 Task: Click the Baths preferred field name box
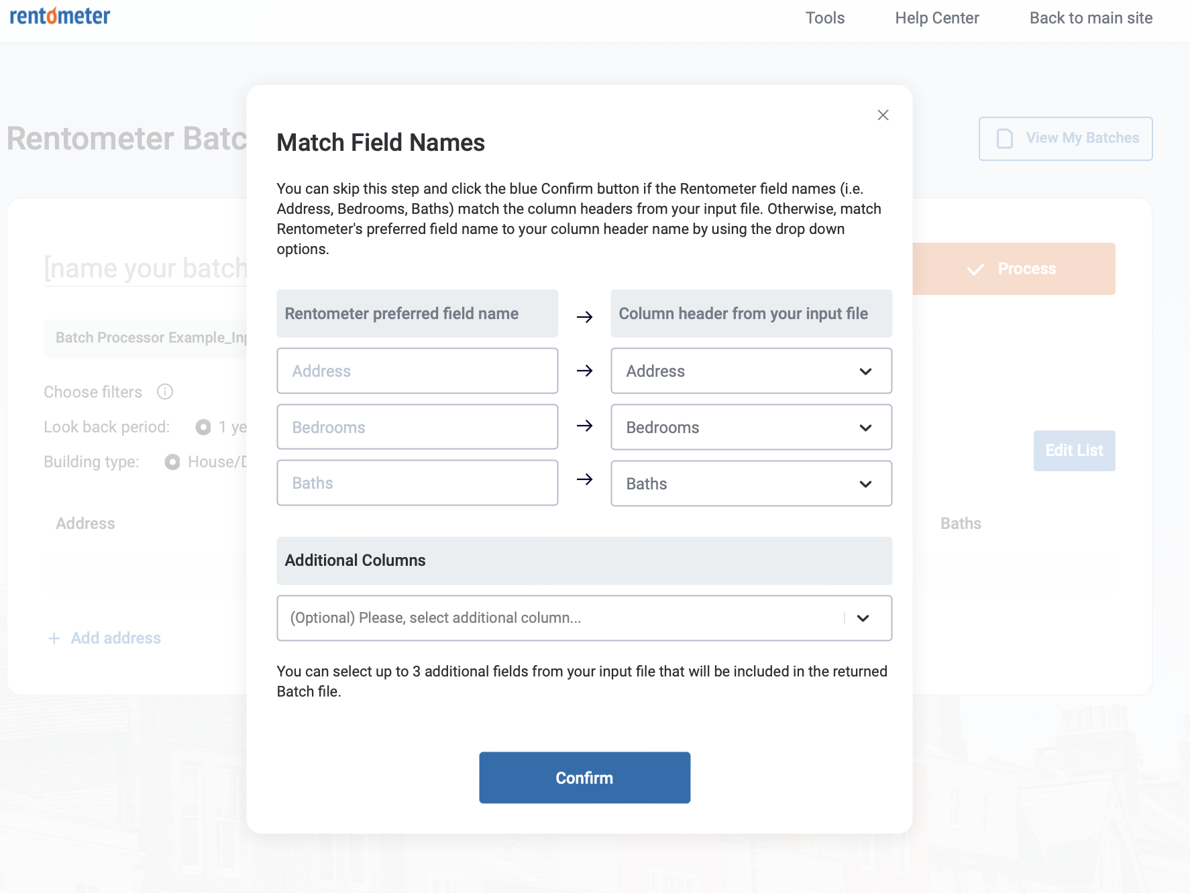click(417, 483)
